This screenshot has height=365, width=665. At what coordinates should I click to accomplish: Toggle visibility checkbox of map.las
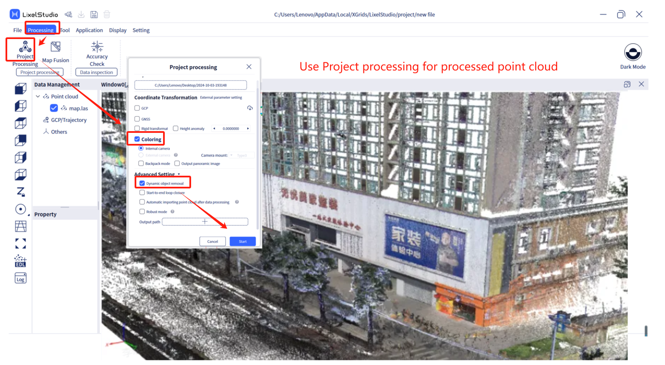coord(54,108)
